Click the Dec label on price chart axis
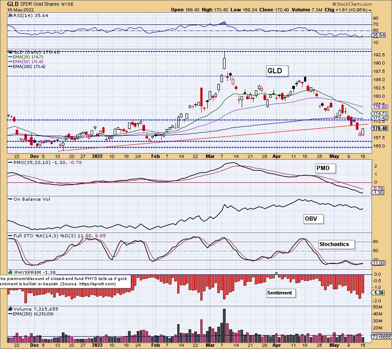 (34, 156)
